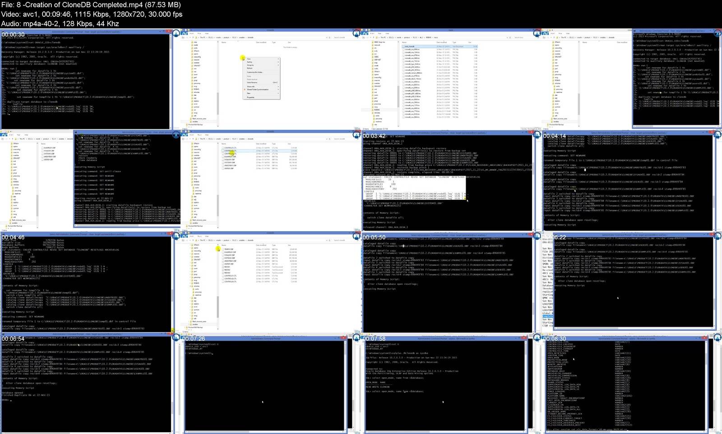Select the frame stamped 00:05:50

(450, 283)
